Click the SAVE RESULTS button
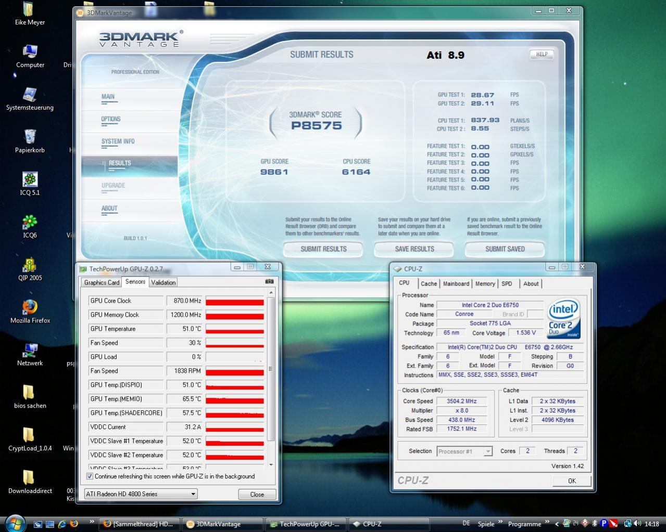The width and height of the screenshot is (666, 532). [414, 249]
